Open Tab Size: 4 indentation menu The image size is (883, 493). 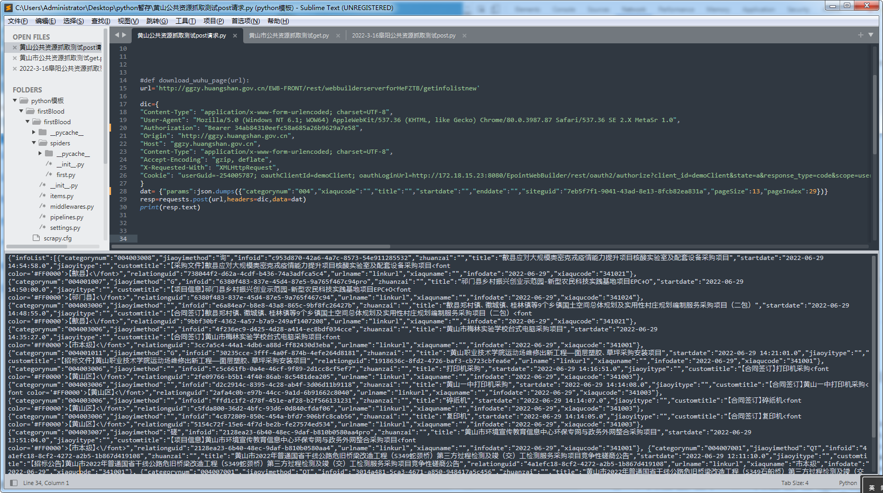click(x=795, y=483)
